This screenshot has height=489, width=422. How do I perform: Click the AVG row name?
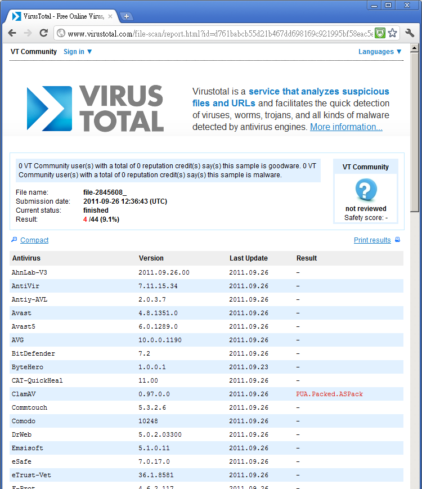pyautogui.click(x=17, y=340)
